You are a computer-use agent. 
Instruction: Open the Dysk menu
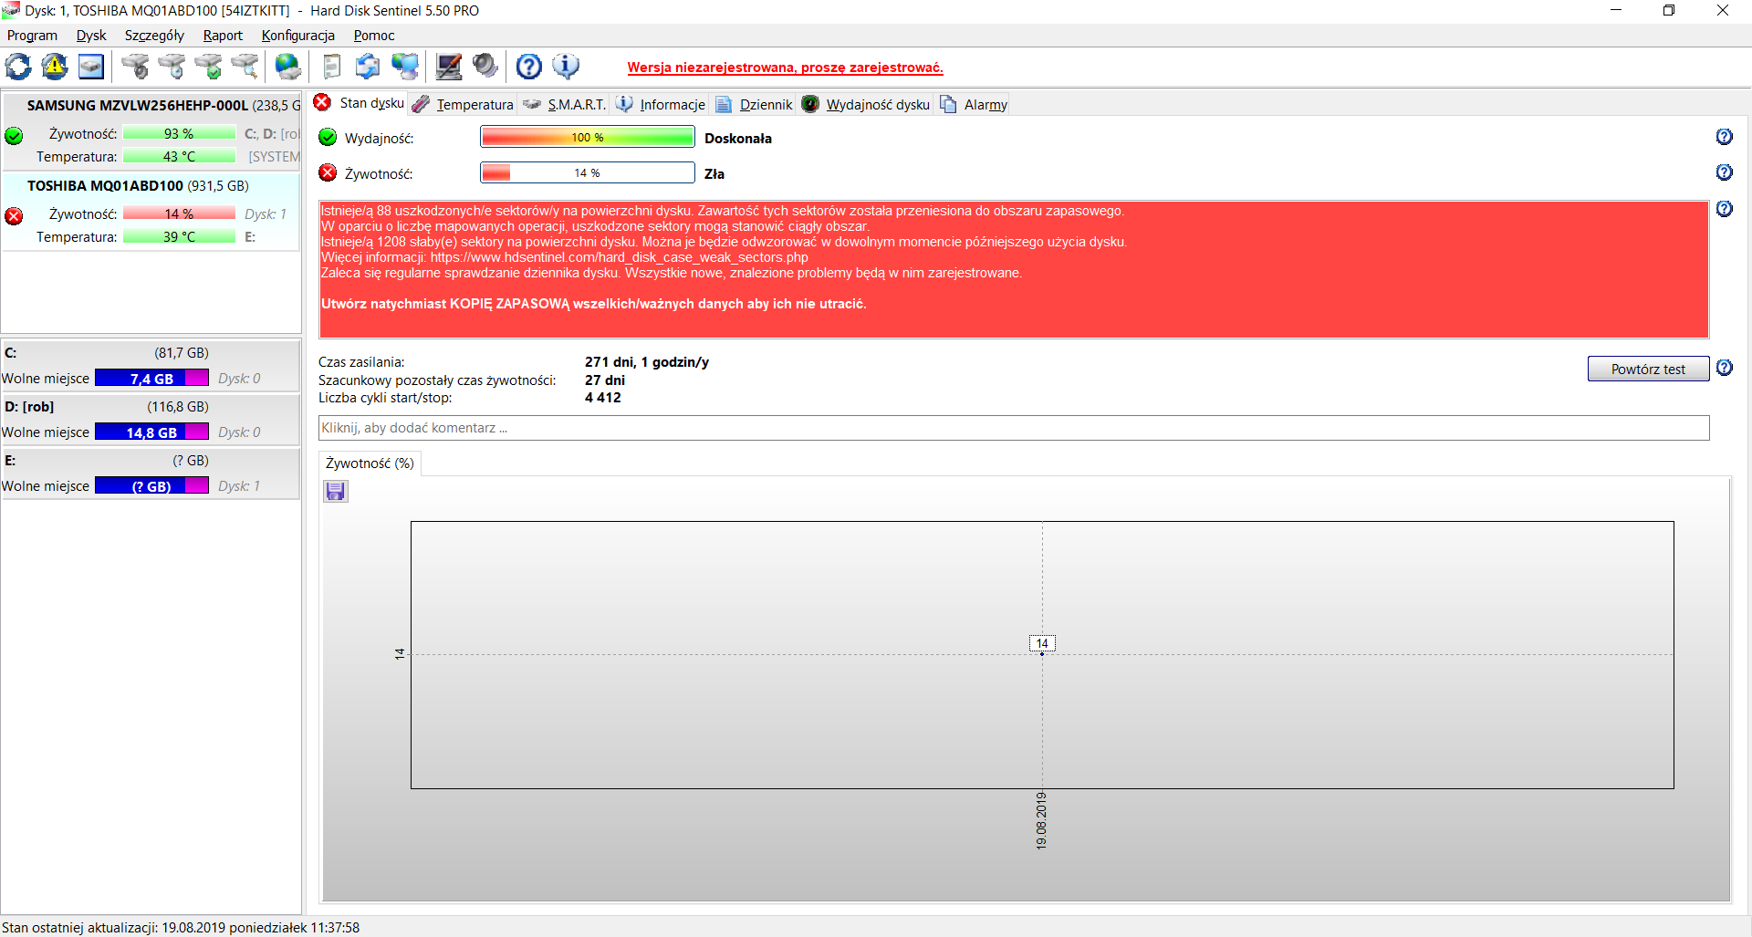91,36
